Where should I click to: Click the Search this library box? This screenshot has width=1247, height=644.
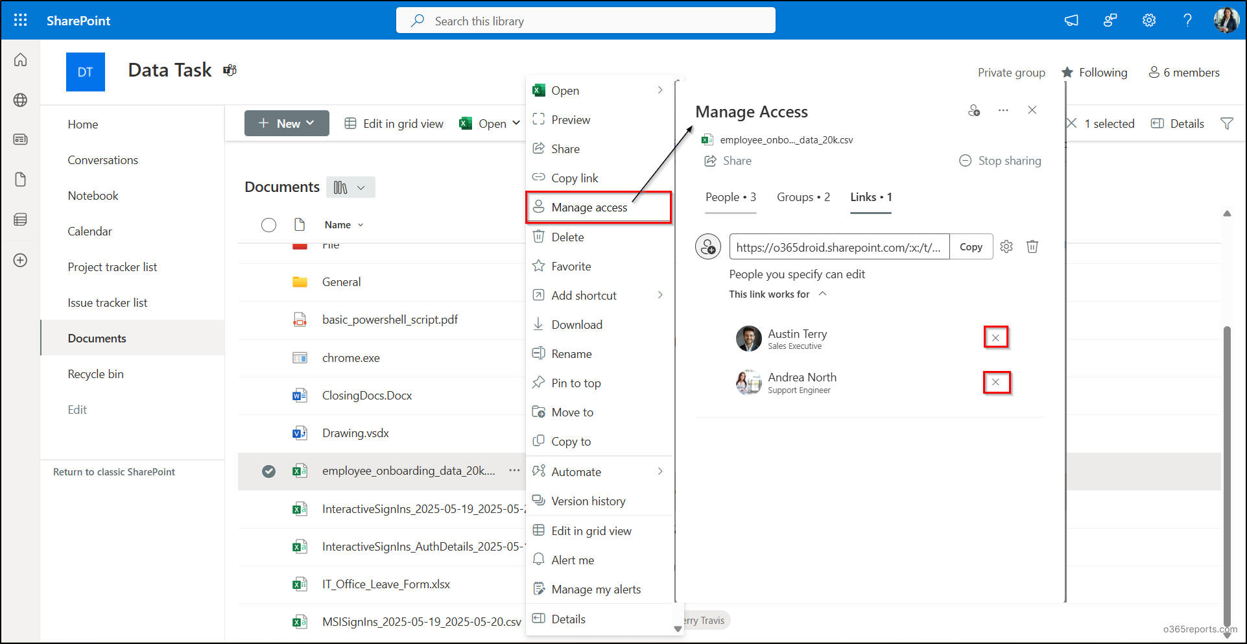tap(586, 21)
